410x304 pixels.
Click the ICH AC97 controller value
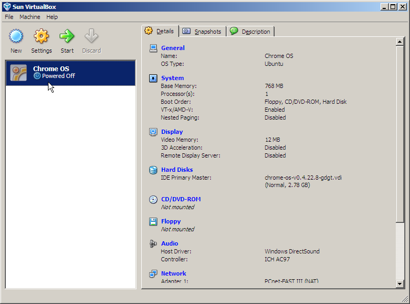277,259
